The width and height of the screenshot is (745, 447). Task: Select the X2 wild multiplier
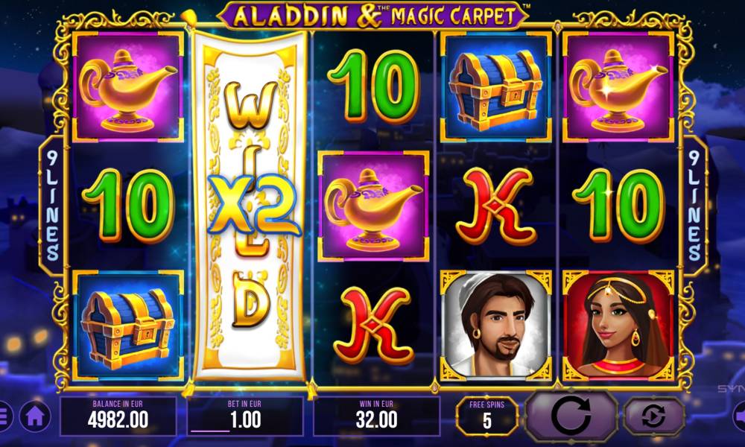point(254,205)
